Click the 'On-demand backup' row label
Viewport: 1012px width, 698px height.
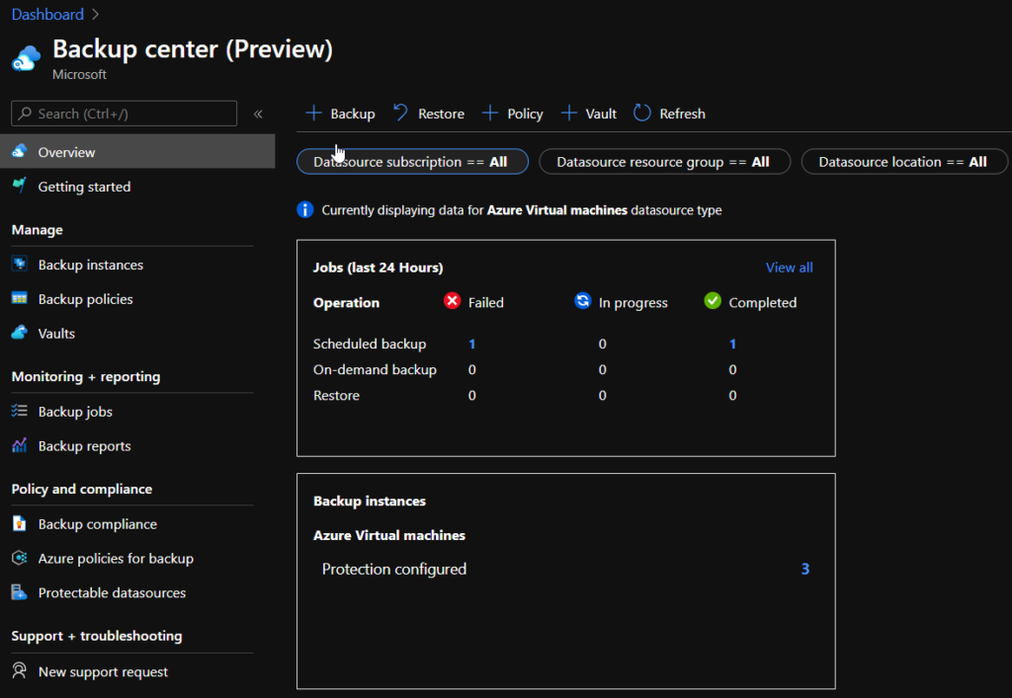(x=375, y=370)
